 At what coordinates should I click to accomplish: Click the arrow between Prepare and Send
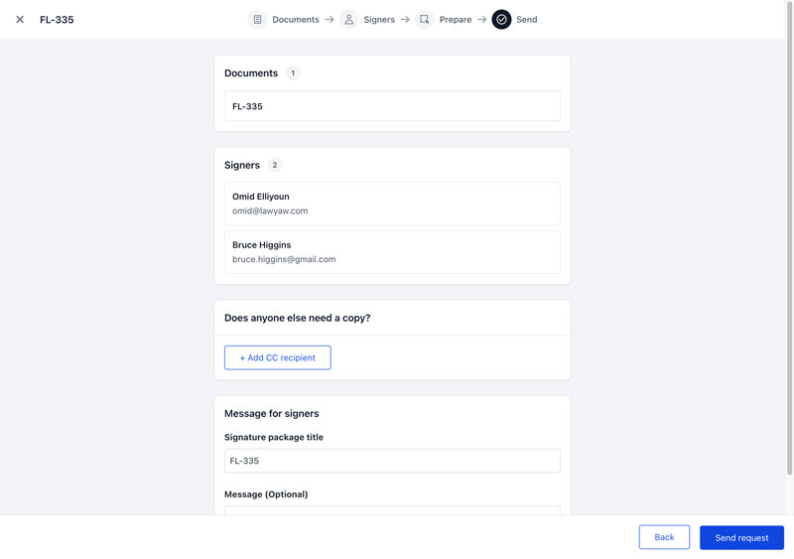(481, 20)
